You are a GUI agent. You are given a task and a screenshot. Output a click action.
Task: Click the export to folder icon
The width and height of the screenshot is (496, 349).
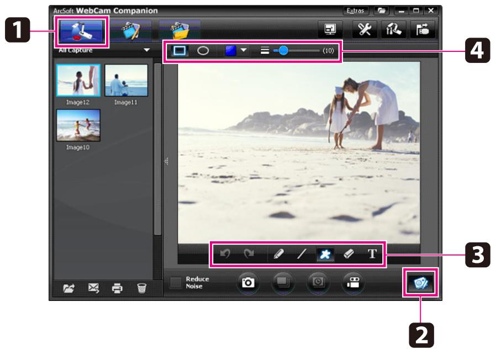pos(68,288)
